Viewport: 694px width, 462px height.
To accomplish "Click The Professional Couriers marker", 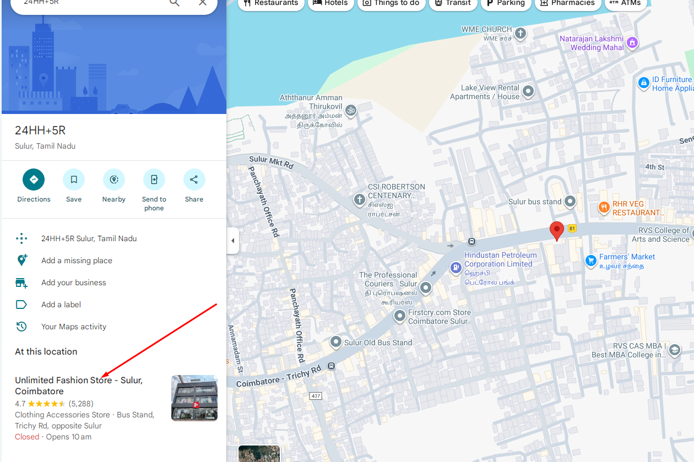I will (426, 287).
